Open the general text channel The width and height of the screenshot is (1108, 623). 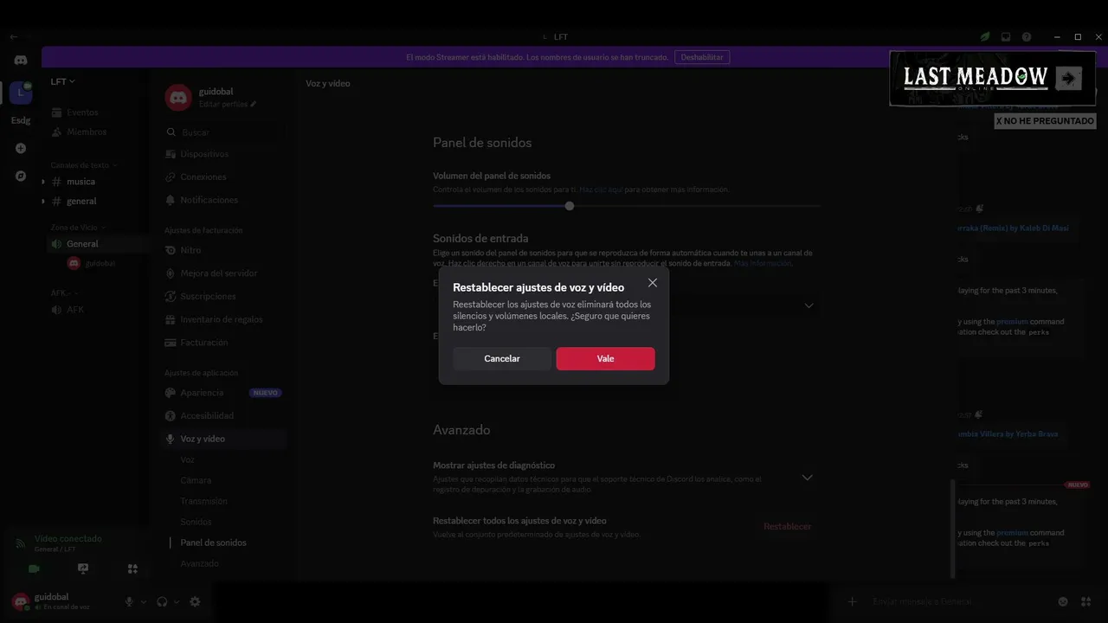coord(82,201)
